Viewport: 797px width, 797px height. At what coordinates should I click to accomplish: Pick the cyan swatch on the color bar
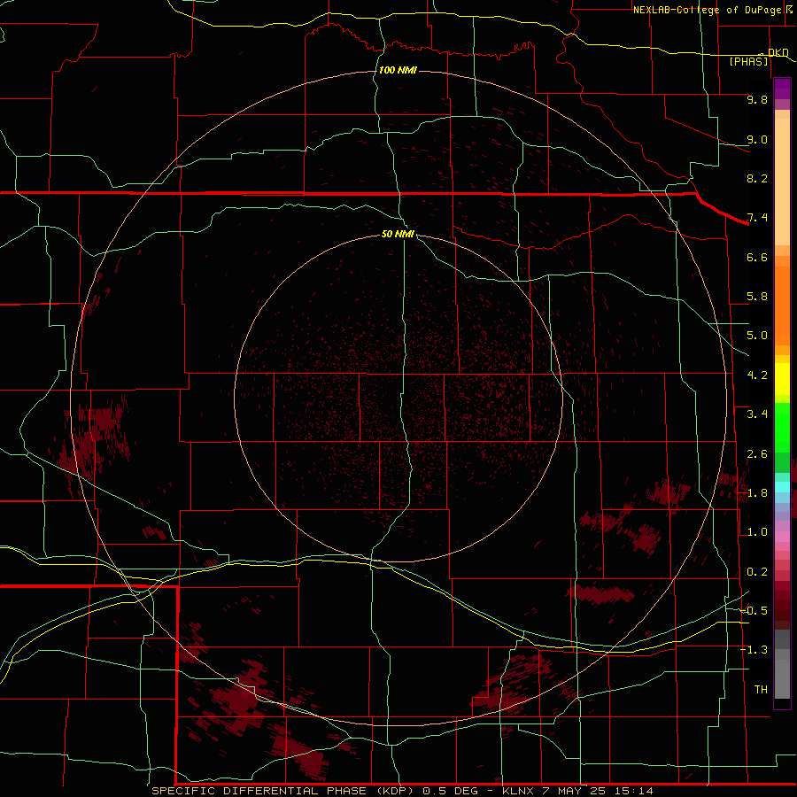tap(782, 486)
